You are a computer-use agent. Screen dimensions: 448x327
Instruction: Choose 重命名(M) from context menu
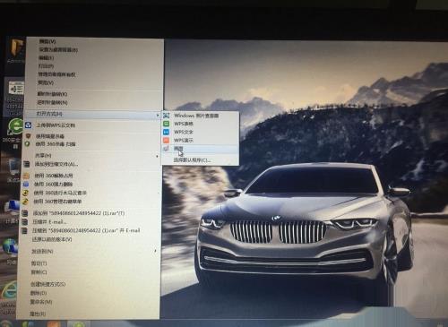pos(41,302)
